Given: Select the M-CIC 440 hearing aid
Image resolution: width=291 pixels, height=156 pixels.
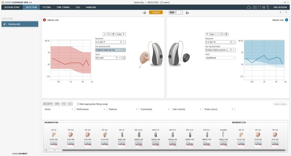Looking at the screenshot, I should [x=54, y=138].
